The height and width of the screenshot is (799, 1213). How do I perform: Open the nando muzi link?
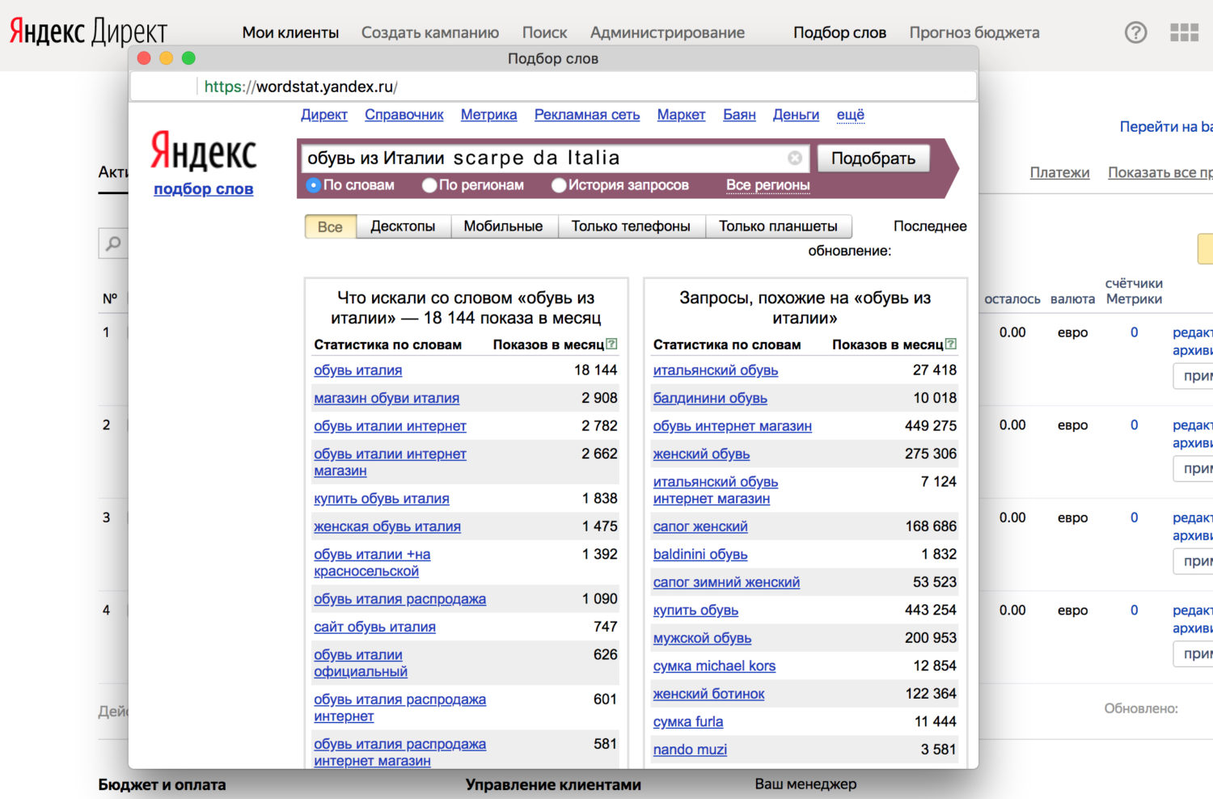pyautogui.click(x=690, y=750)
